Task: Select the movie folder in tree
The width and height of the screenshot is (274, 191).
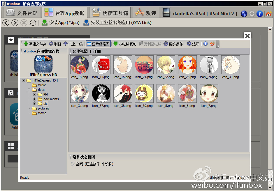Action: pyautogui.click(x=42, y=113)
